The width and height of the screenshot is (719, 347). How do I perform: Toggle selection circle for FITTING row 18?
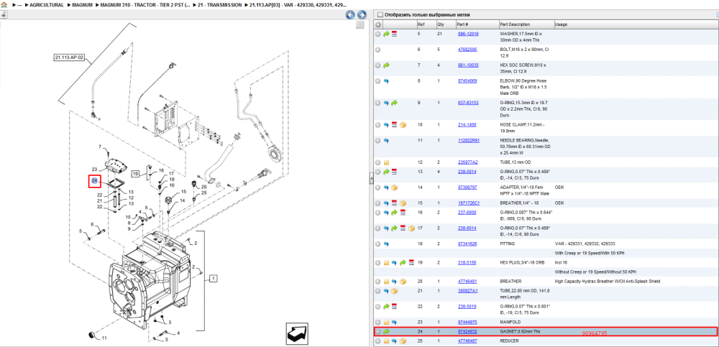378,244
